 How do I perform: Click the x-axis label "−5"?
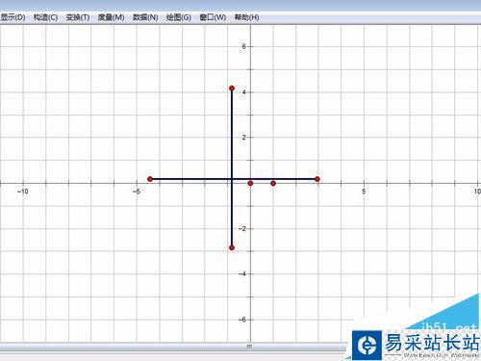pos(137,192)
